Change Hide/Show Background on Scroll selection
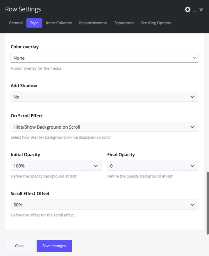This screenshot has width=209, height=256. point(104,127)
